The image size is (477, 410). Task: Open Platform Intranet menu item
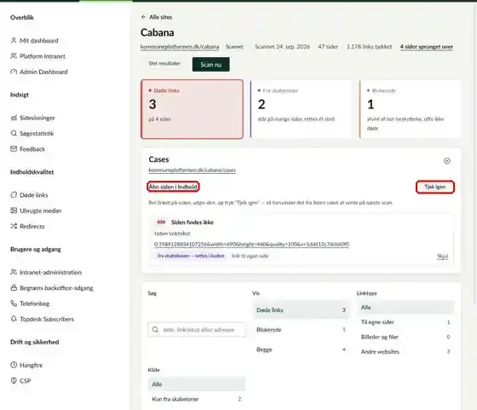coord(43,56)
